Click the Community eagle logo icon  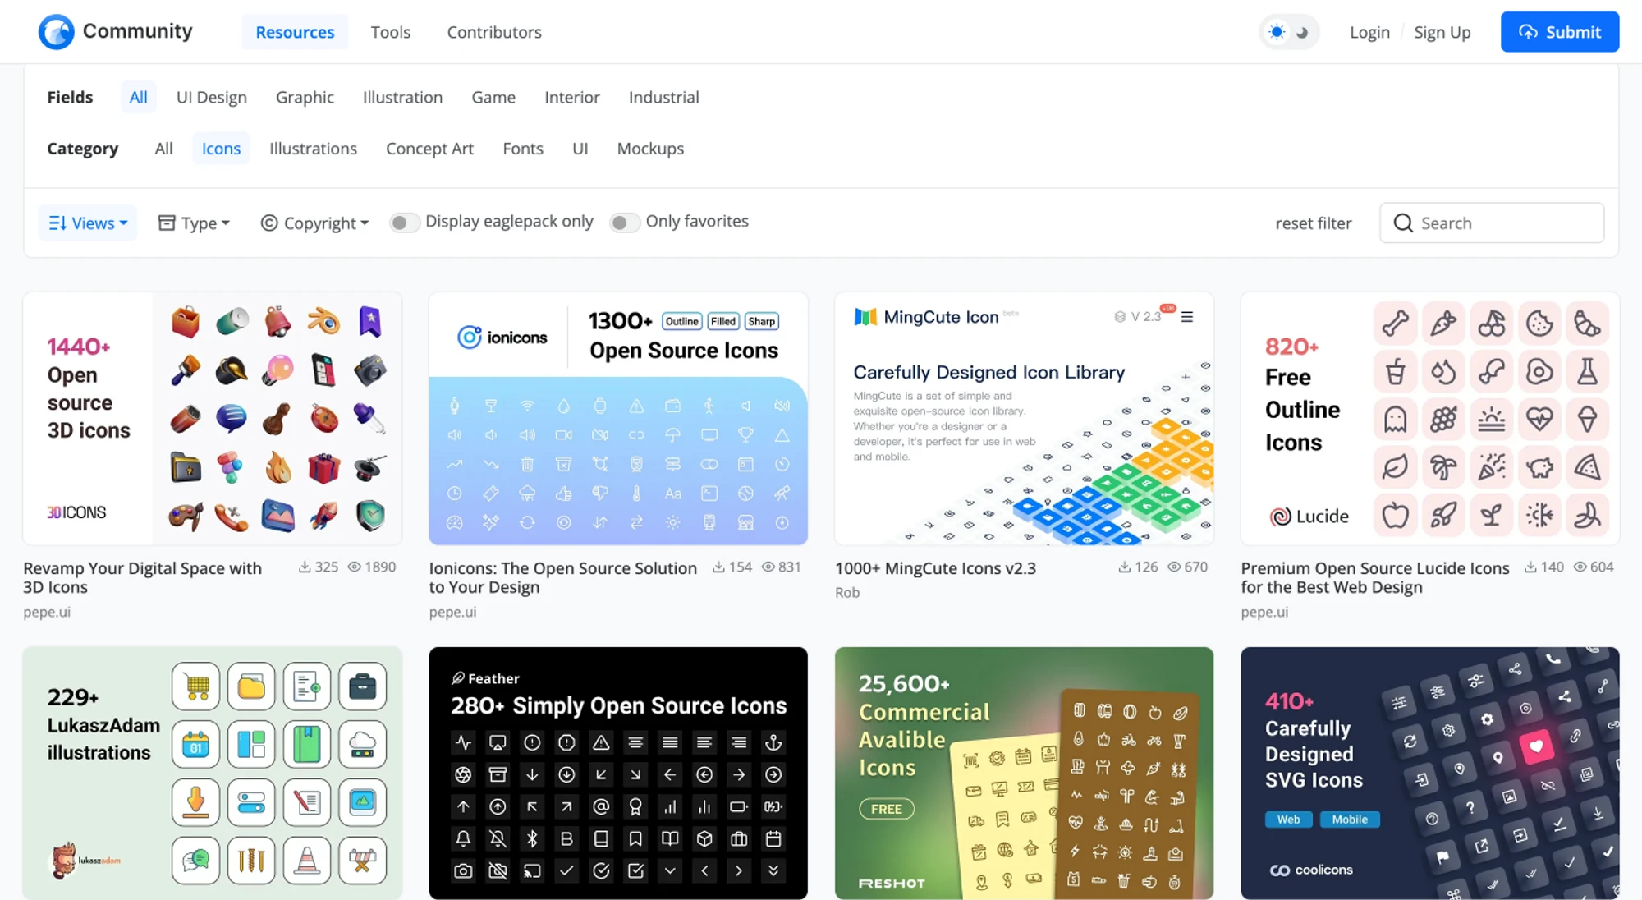coord(57,32)
